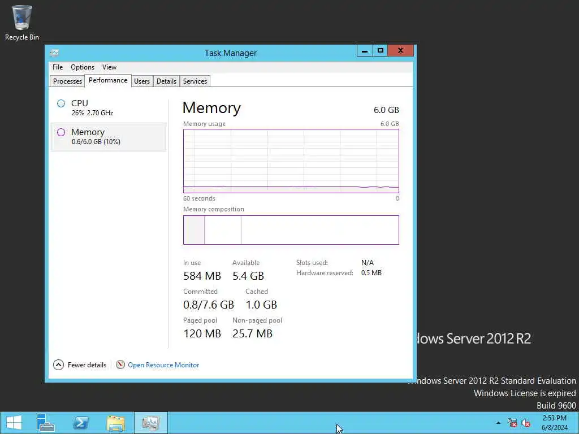Click the Hardware reserved value 0.5 MB
Viewport: 579px width, 434px height.
pos(371,273)
